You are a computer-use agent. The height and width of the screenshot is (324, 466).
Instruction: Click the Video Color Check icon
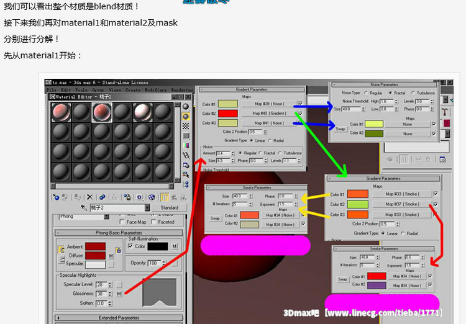186,145
